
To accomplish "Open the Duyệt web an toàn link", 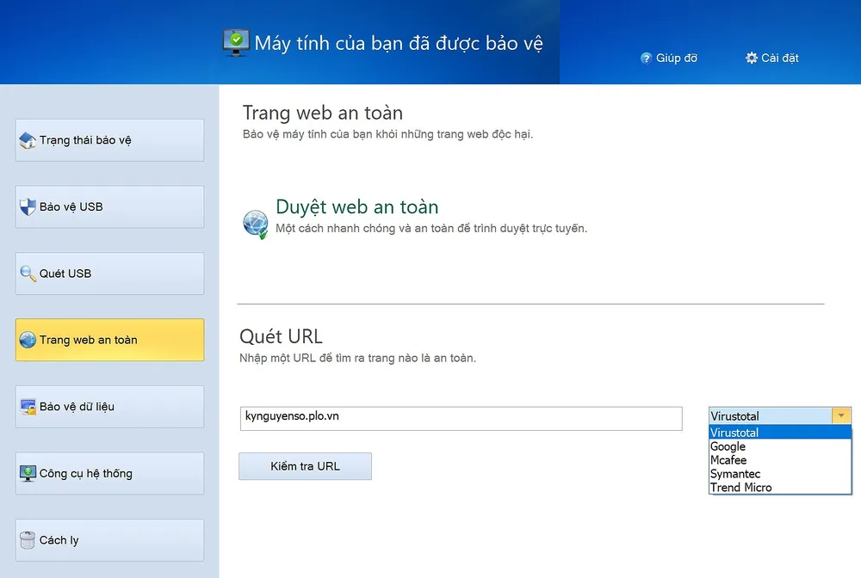I will pyautogui.click(x=356, y=207).
